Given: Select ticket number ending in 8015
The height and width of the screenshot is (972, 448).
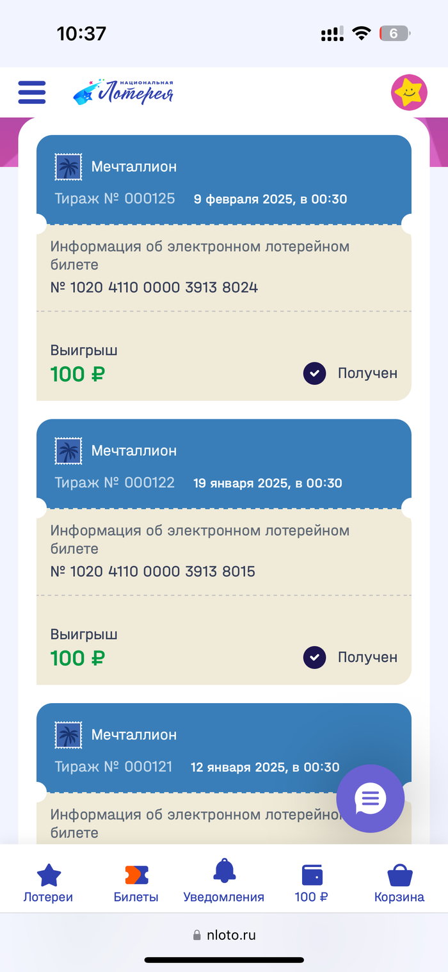Looking at the screenshot, I should (x=153, y=571).
